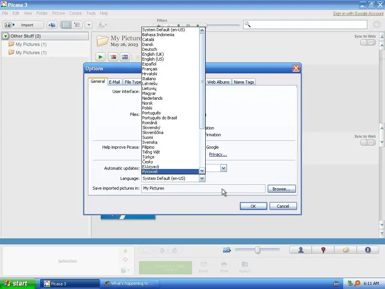385x289 pixels.
Task: Open the File Types tab
Action: click(132, 82)
